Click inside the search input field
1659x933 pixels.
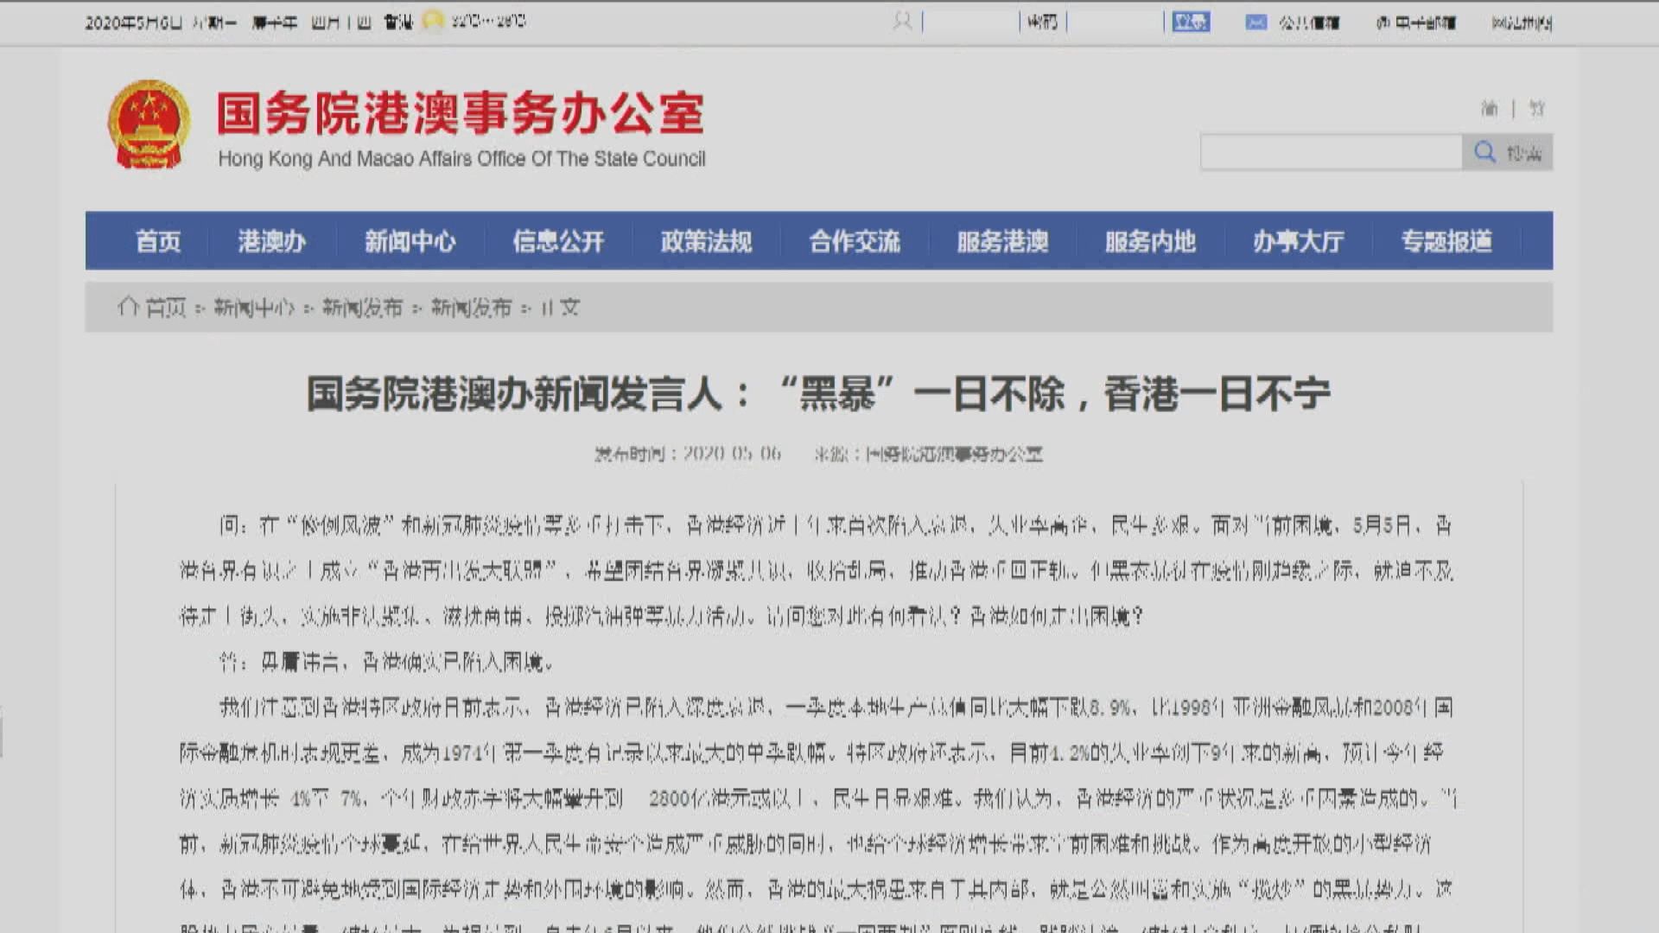pos(1331,152)
